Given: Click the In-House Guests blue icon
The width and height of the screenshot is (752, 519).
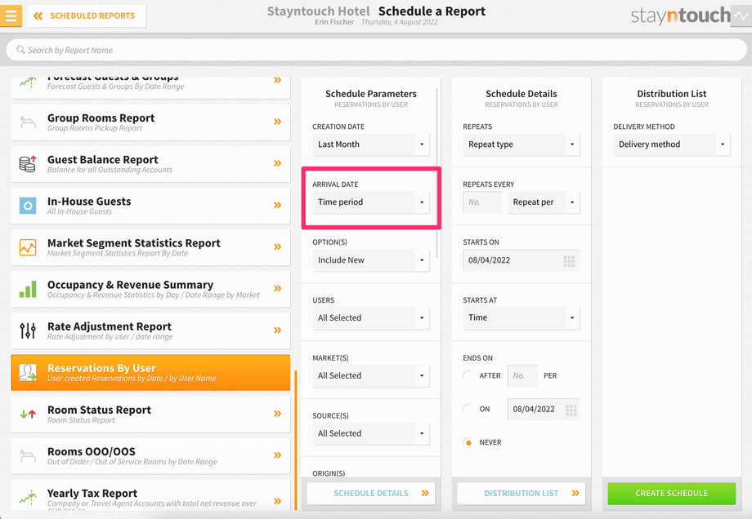Looking at the screenshot, I should [28, 206].
